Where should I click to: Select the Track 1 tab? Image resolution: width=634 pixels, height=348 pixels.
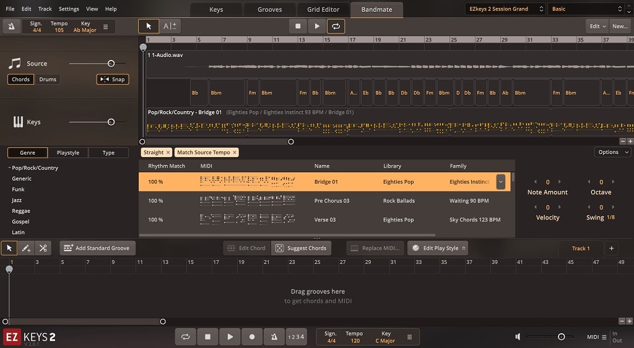[x=581, y=248]
